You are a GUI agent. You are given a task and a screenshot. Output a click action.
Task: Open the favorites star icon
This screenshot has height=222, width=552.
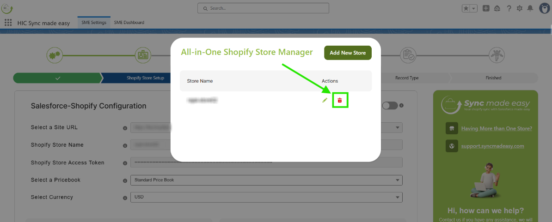[x=466, y=8]
